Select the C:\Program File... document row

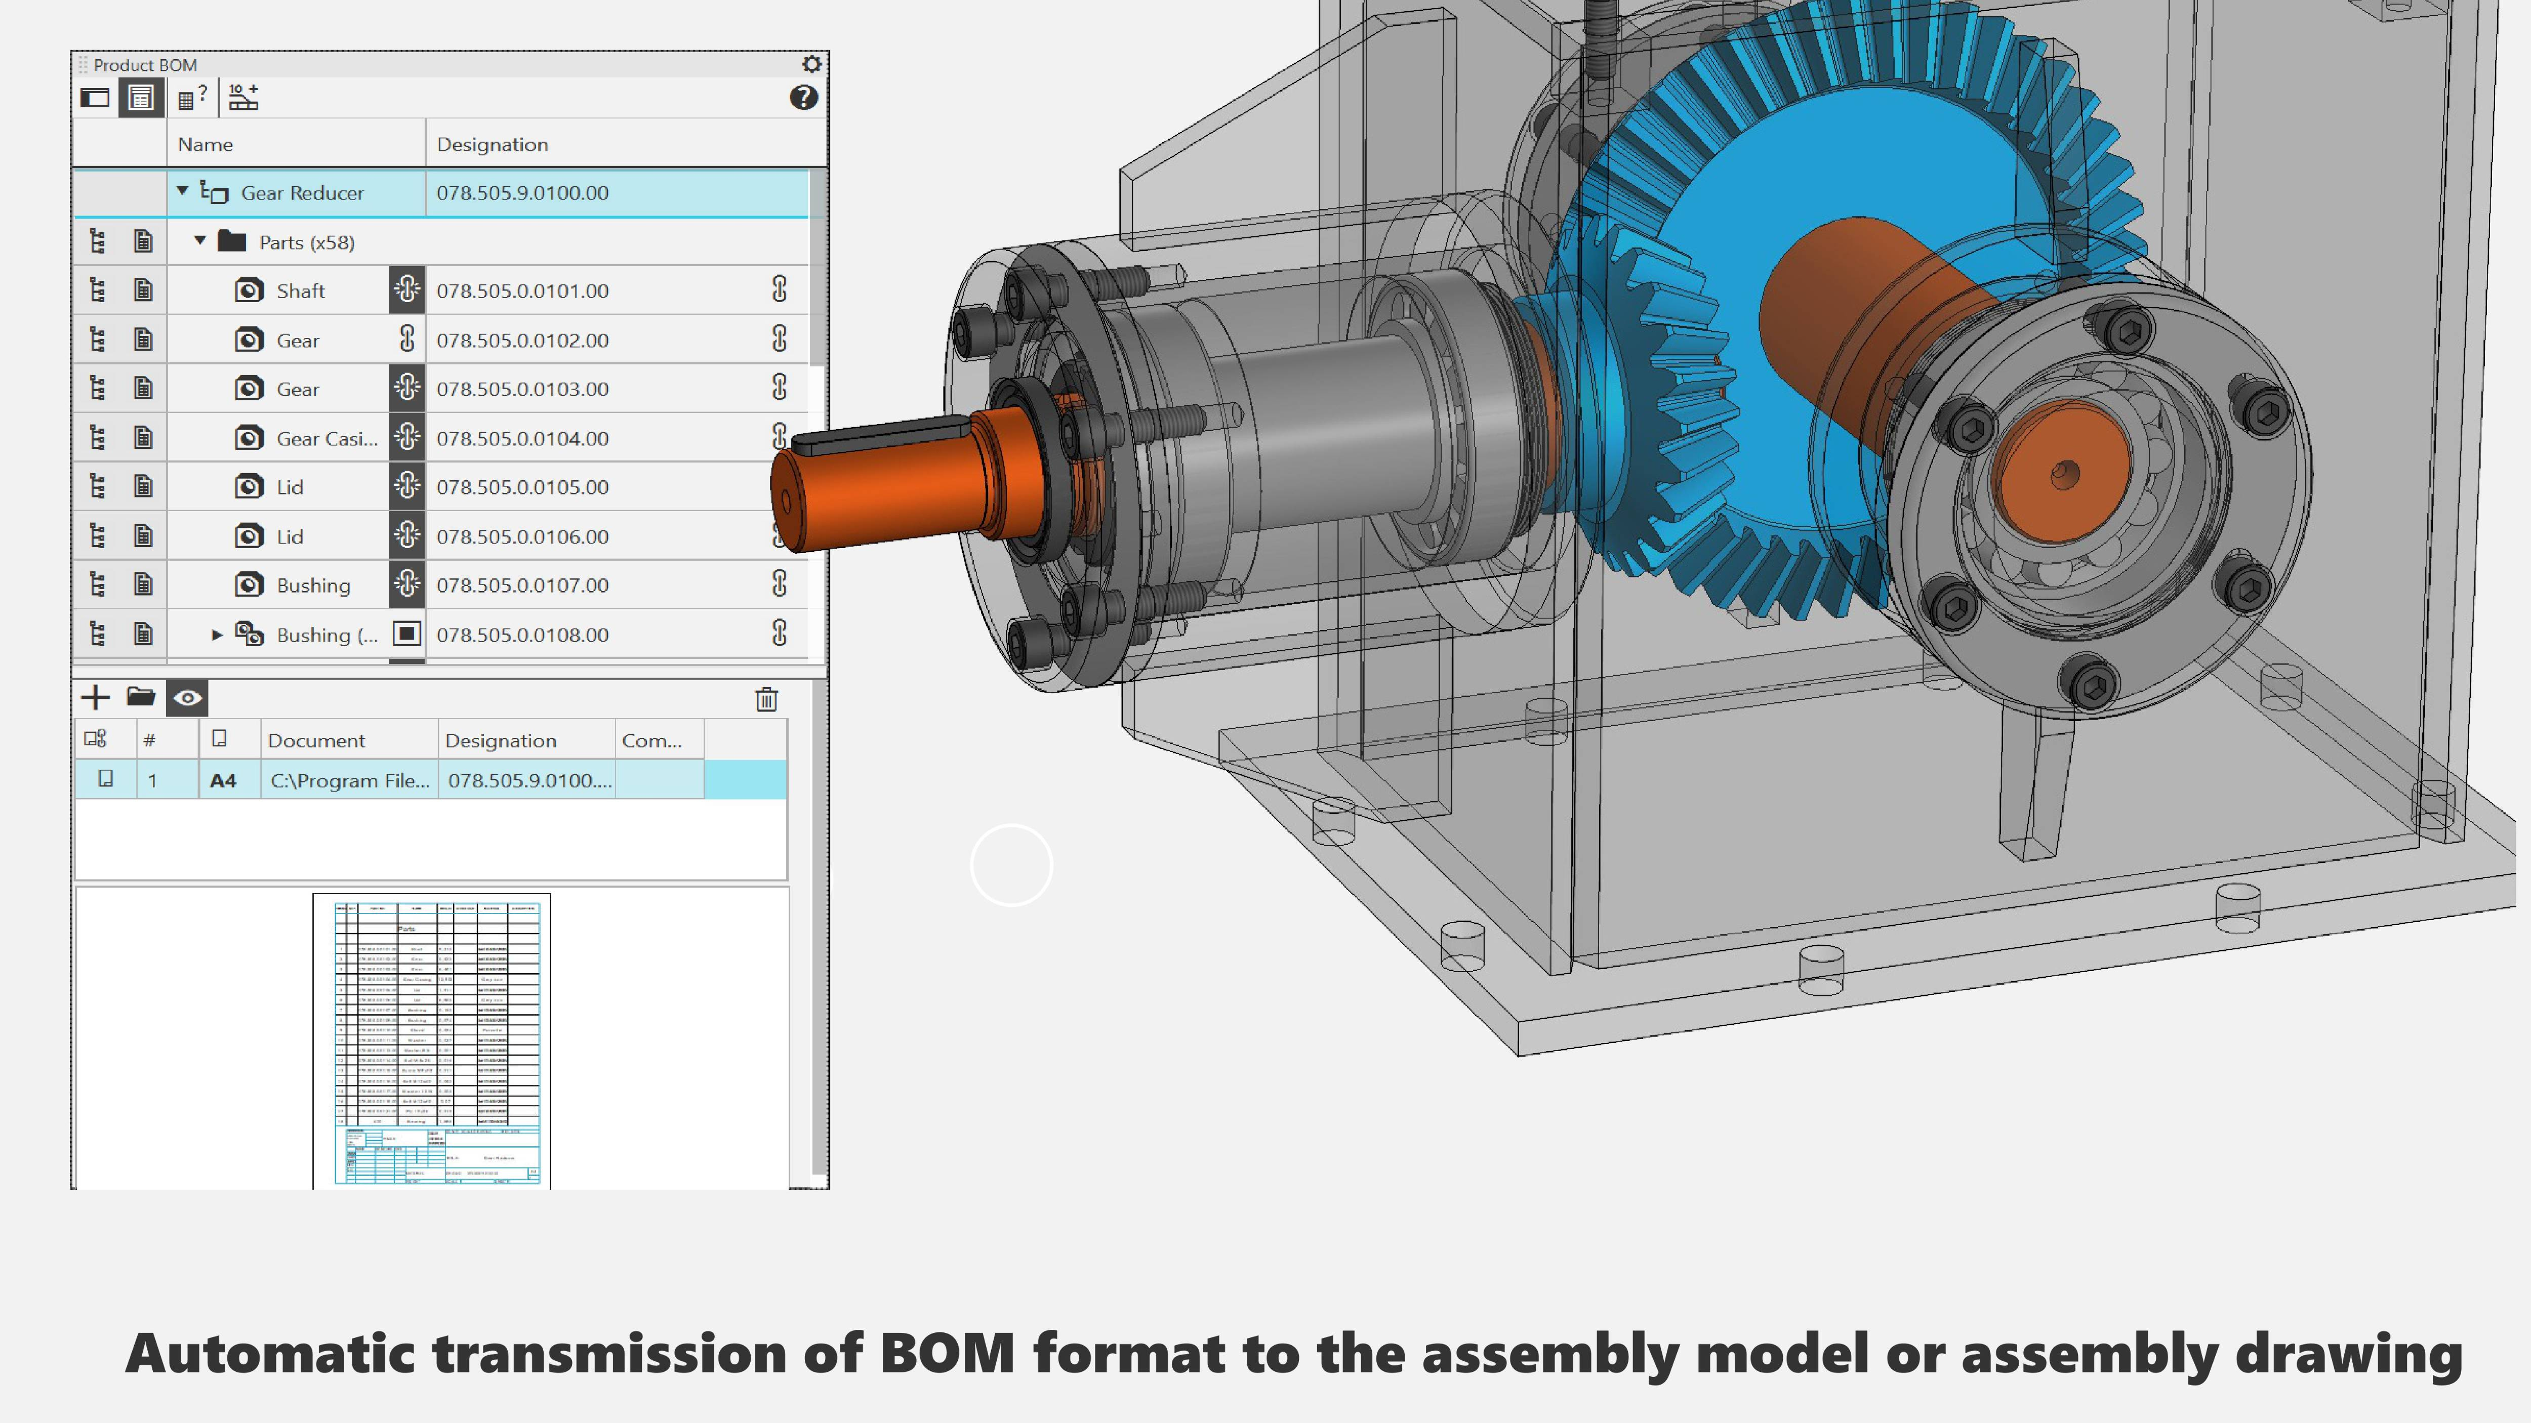tap(430, 780)
